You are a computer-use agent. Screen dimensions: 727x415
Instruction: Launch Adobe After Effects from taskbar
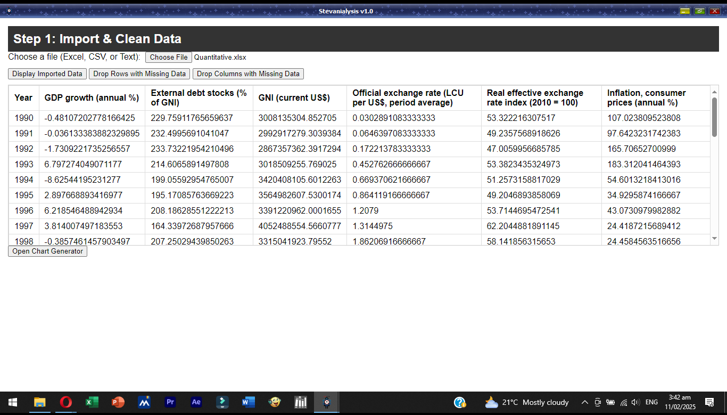(x=196, y=402)
